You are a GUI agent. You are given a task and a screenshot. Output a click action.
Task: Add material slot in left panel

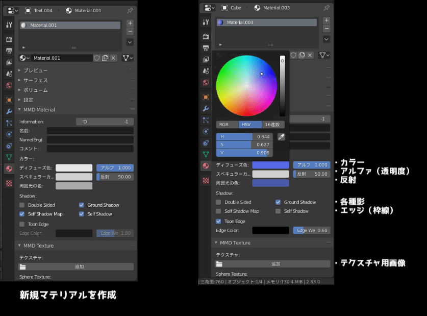tap(130, 23)
